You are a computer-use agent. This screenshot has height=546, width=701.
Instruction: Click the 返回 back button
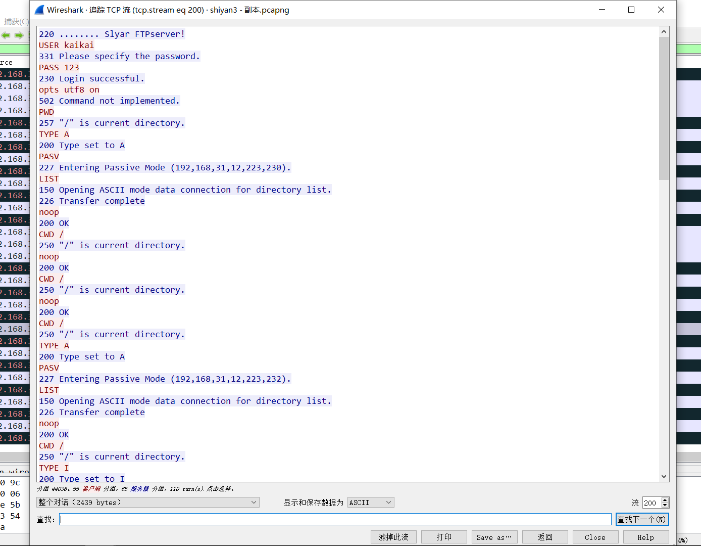(545, 537)
